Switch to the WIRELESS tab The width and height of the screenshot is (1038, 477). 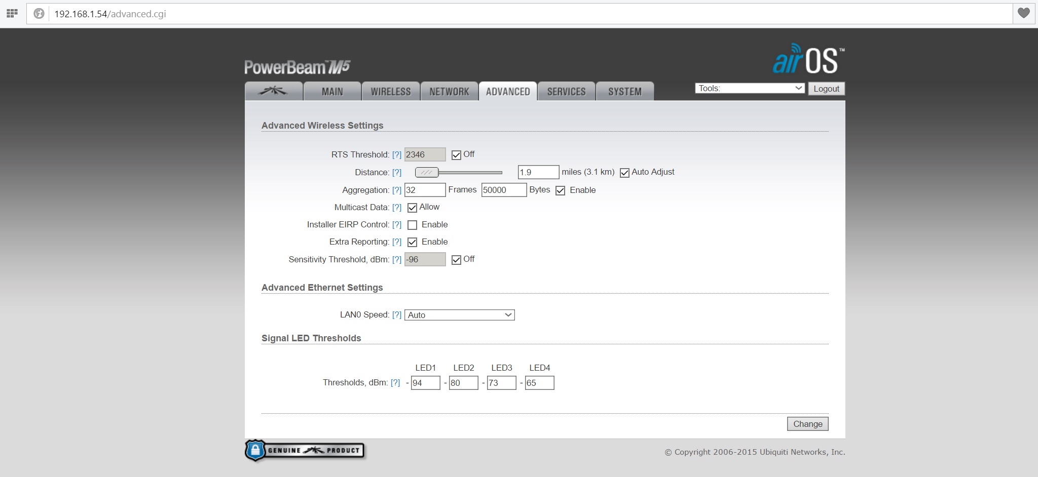pyautogui.click(x=391, y=91)
